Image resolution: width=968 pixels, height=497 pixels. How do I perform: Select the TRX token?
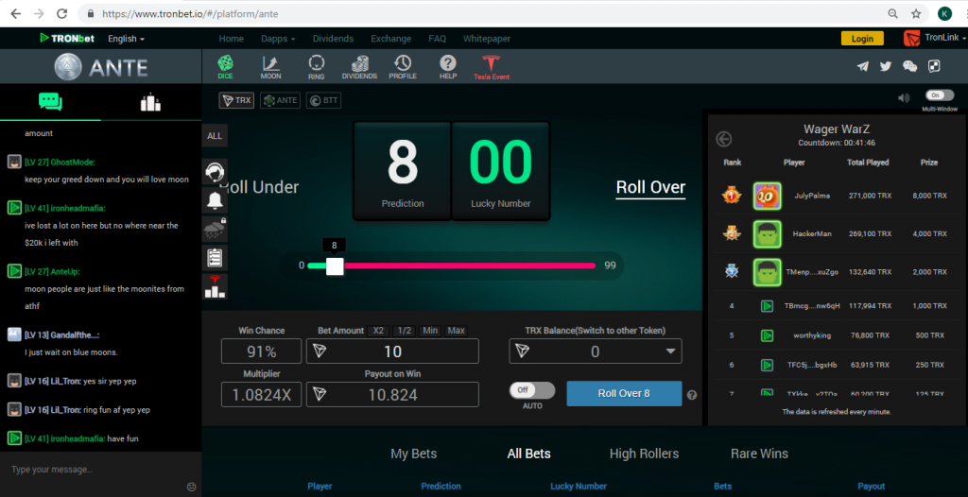[x=236, y=101]
